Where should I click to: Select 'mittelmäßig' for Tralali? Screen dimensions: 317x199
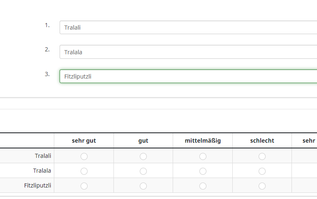coord(203,156)
